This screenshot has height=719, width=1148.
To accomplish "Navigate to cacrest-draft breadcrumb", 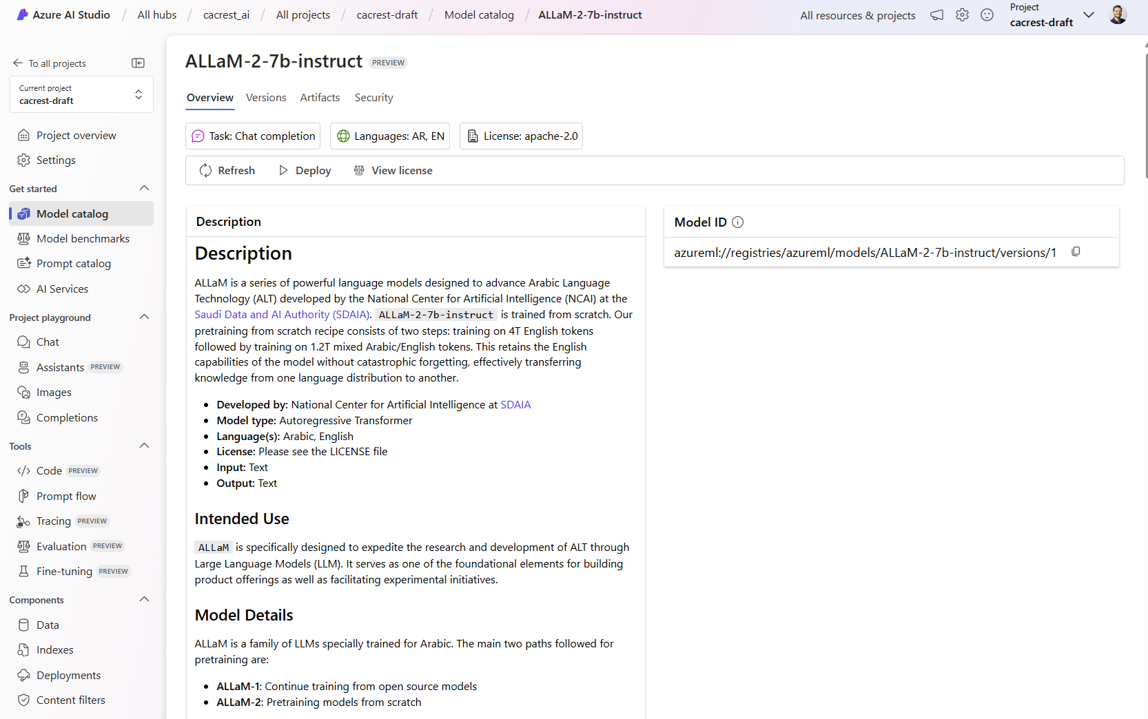I will [x=387, y=15].
